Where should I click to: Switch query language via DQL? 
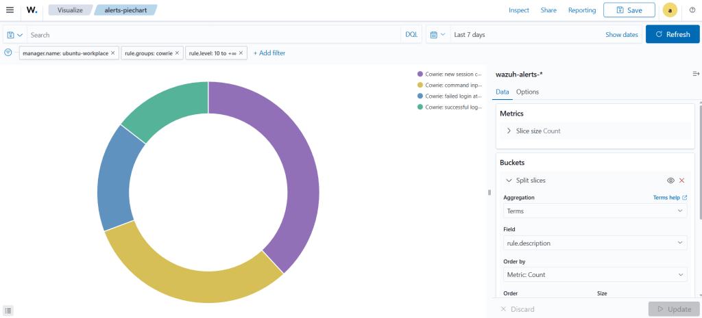pyautogui.click(x=411, y=35)
